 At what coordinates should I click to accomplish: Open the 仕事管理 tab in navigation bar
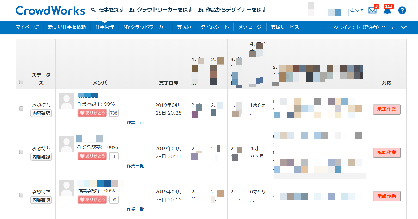pos(104,27)
